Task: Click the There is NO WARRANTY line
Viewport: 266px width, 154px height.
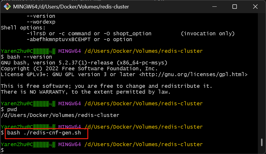Action: click(x=85, y=92)
